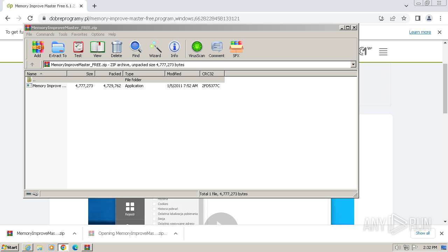Bookmark this page with the star
The height and width of the screenshot is (252, 448).
click(x=404, y=18)
